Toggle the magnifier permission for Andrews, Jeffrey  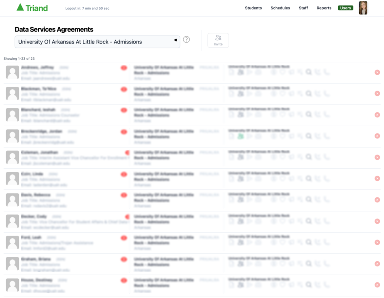pos(309,72)
